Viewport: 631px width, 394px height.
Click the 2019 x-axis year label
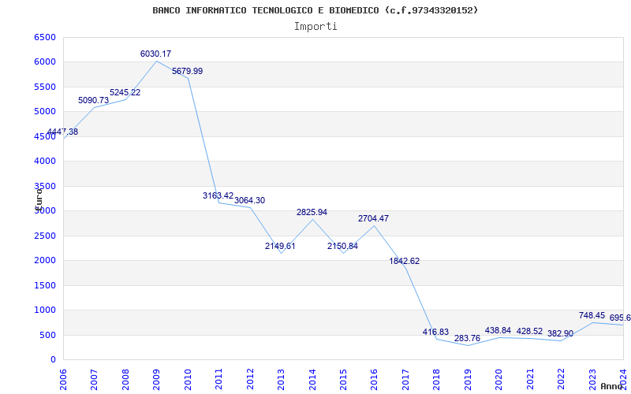468,379
